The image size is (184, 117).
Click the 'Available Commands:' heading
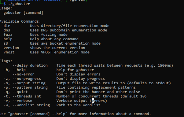pyautogui.click(x=20, y=21)
